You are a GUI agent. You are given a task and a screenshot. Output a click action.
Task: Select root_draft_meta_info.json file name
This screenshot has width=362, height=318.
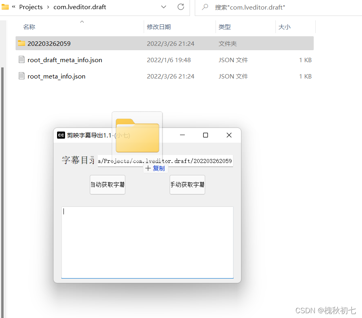(x=65, y=60)
